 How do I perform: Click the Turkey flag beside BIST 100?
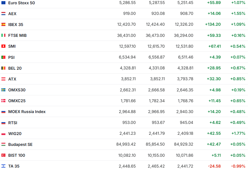(x=3, y=155)
